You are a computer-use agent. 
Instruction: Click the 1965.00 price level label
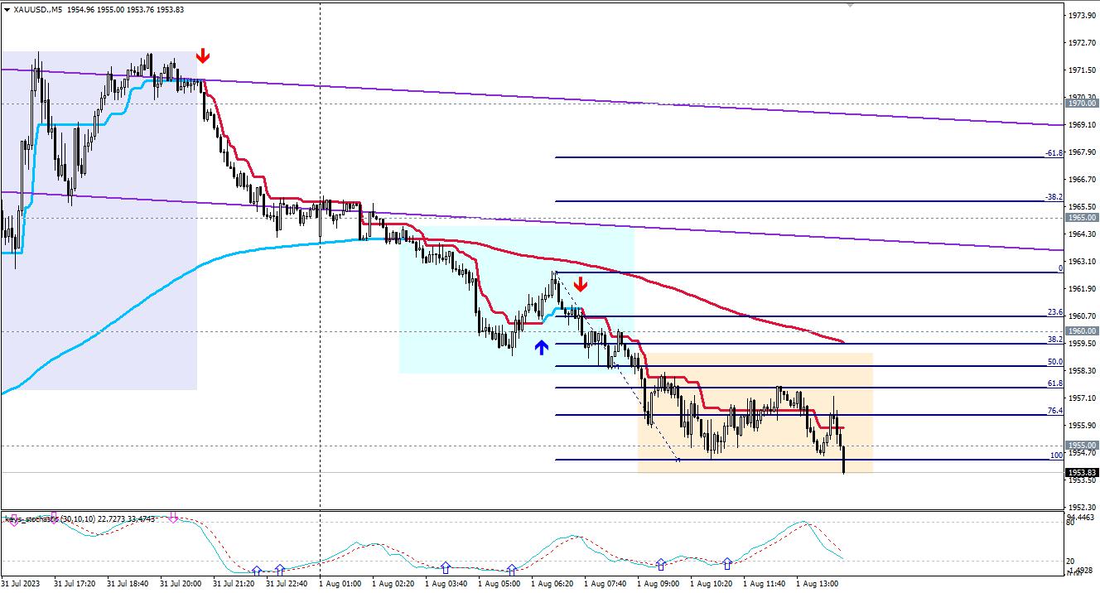click(x=1081, y=218)
